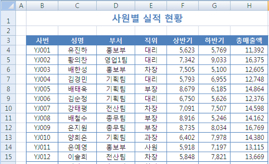269x164 pixels.
Task: Click the 성명 header cell
Action: click(x=78, y=40)
